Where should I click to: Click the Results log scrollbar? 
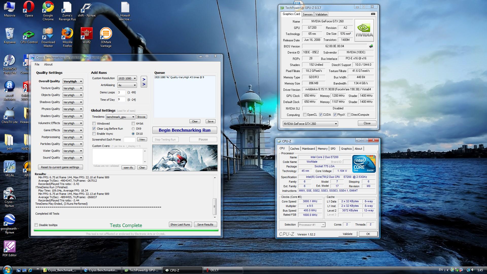click(x=215, y=197)
